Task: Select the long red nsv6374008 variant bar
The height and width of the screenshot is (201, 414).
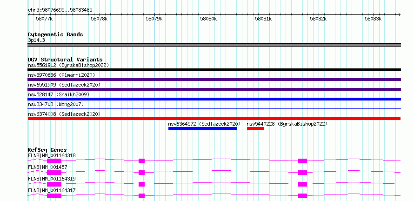Action: click(214, 119)
